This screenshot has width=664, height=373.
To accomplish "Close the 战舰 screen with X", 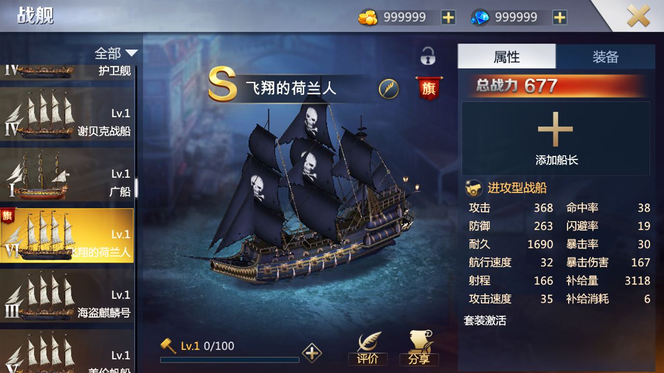I will pyautogui.click(x=639, y=16).
